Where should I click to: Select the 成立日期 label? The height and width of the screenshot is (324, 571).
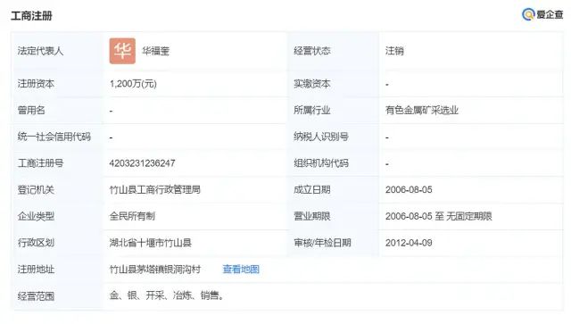coord(312,190)
